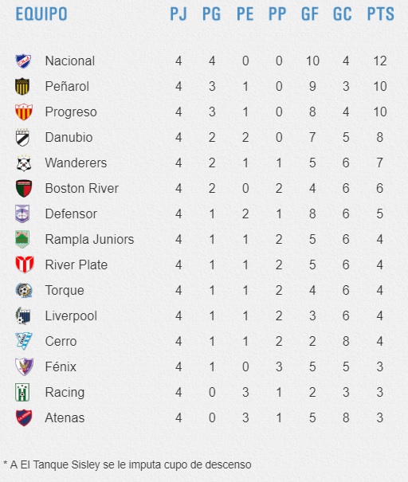Click the Atenas team name
Viewport: 408px width, 482px height.
click(x=65, y=417)
